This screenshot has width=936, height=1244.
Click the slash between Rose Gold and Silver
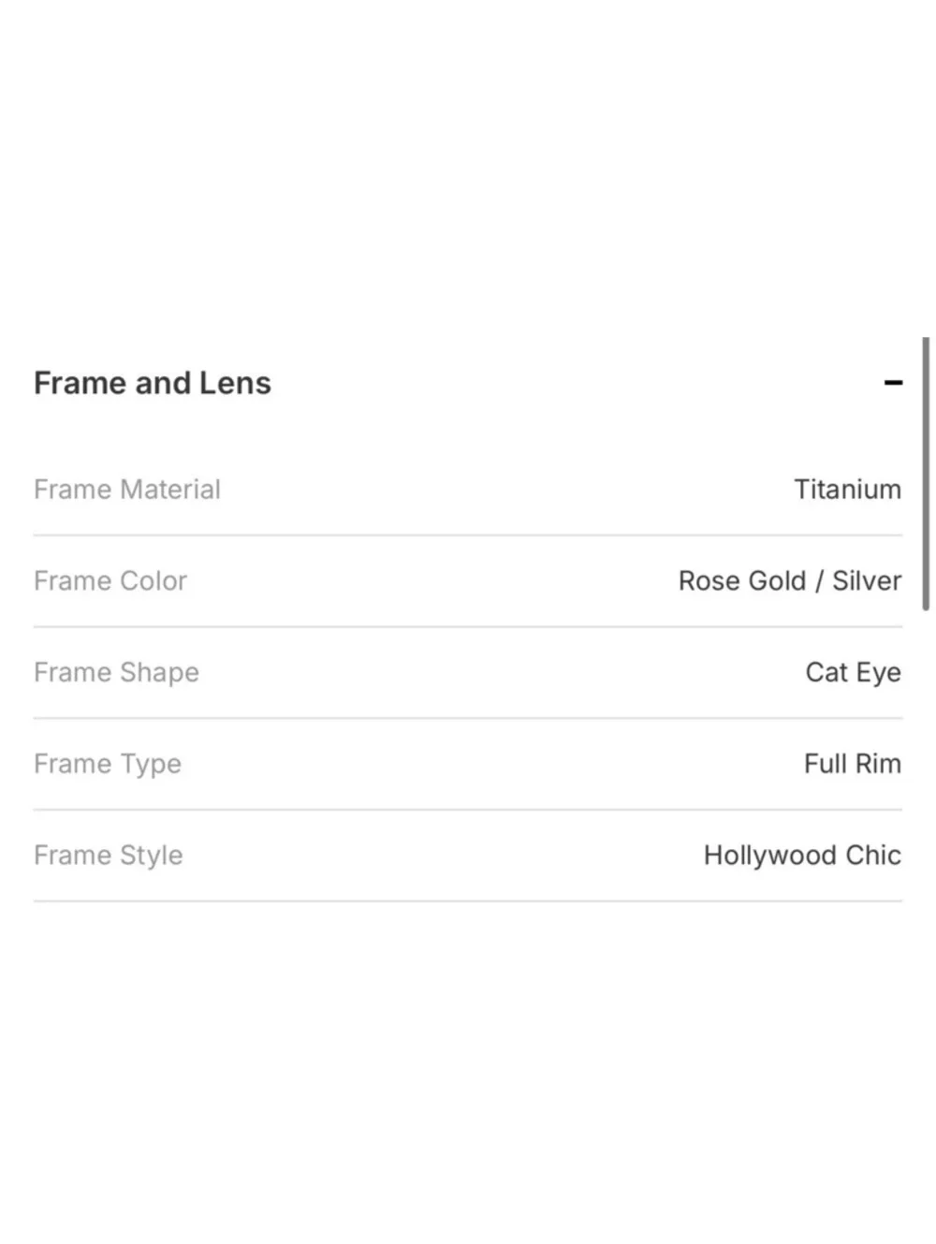click(819, 581)
